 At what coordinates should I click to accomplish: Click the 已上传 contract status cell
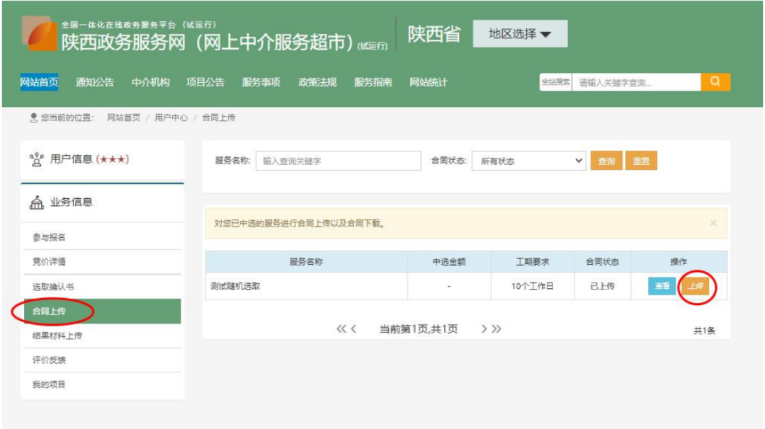(x=603, y=286)
